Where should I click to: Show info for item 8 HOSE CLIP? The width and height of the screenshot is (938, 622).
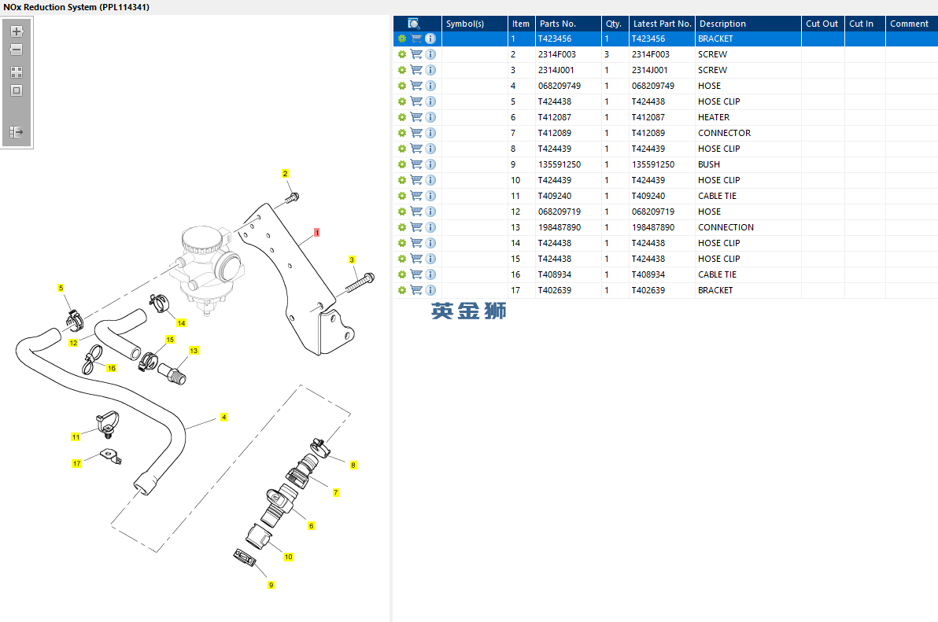[x=430, y=149]
